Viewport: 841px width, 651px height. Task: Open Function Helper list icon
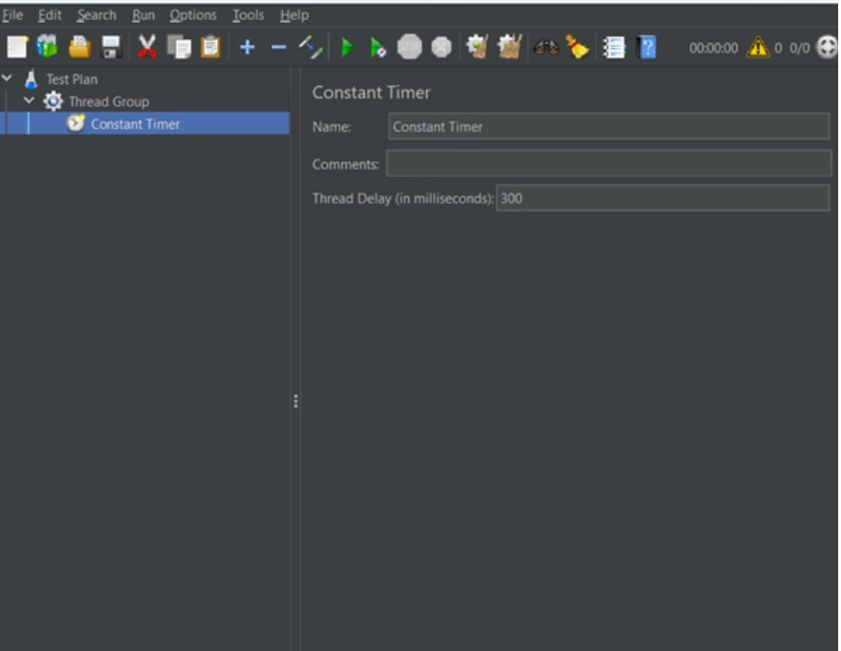coord(614,47)
